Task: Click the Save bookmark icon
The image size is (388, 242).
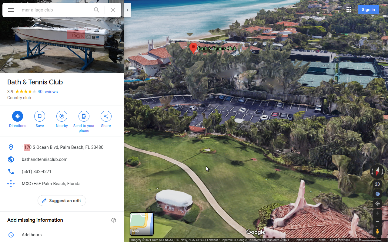Action: pyautogui.click(x=40, y=116)
